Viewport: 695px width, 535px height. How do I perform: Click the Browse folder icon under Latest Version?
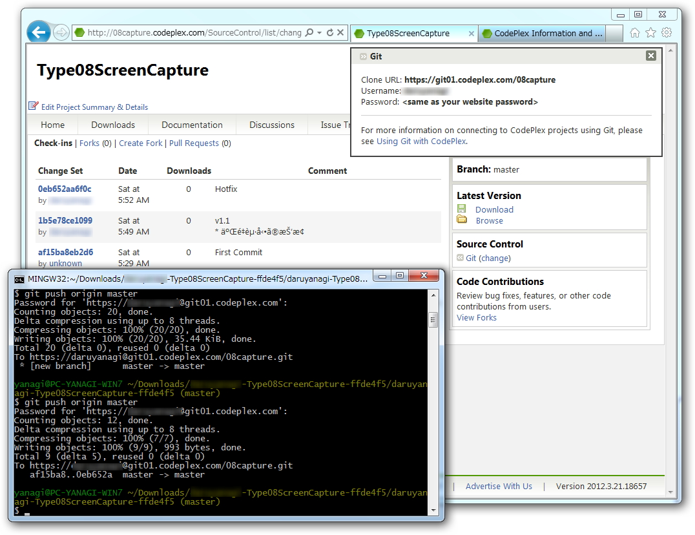pos(462,220)
